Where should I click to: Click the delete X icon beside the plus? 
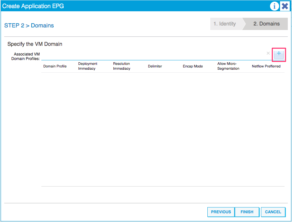pyautogui.click(x=268, y=53)
